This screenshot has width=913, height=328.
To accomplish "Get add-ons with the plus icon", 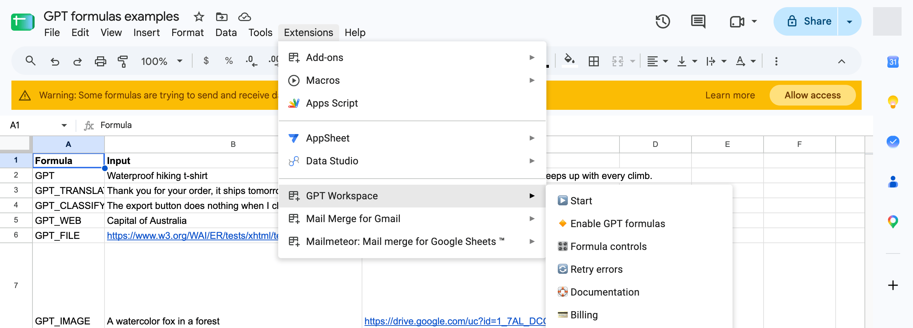I will click(x=893, y=285).
